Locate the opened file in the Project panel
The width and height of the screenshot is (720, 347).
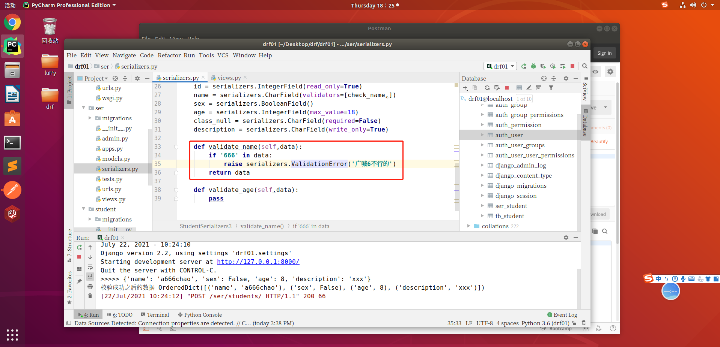(x=115, y=78)
